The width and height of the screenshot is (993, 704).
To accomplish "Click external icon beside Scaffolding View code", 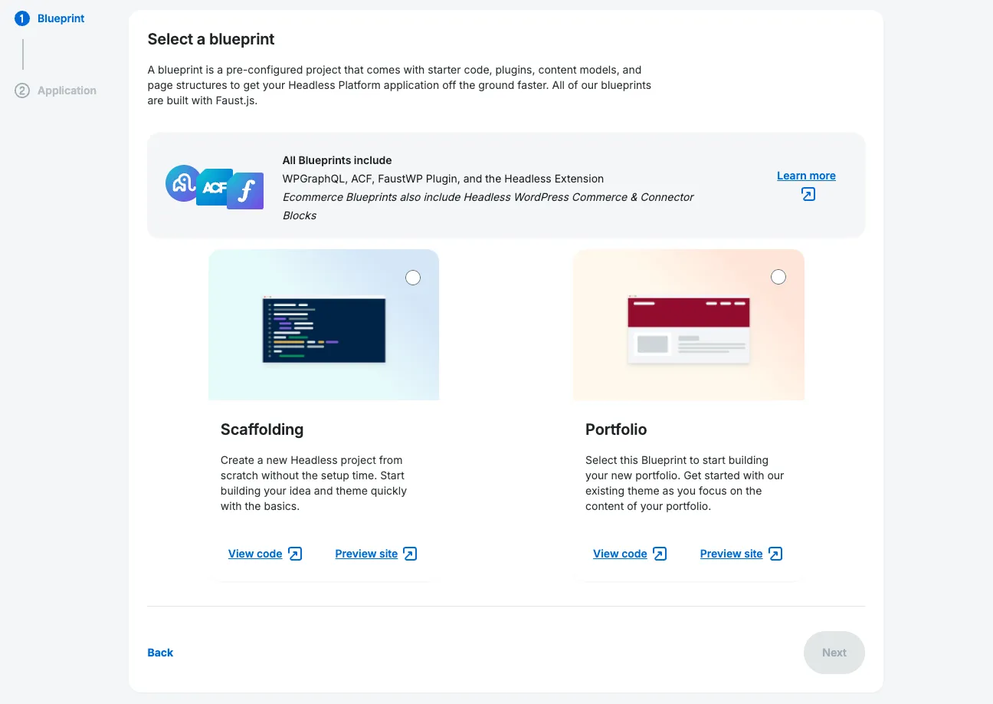I will click(x=295, y=554).
